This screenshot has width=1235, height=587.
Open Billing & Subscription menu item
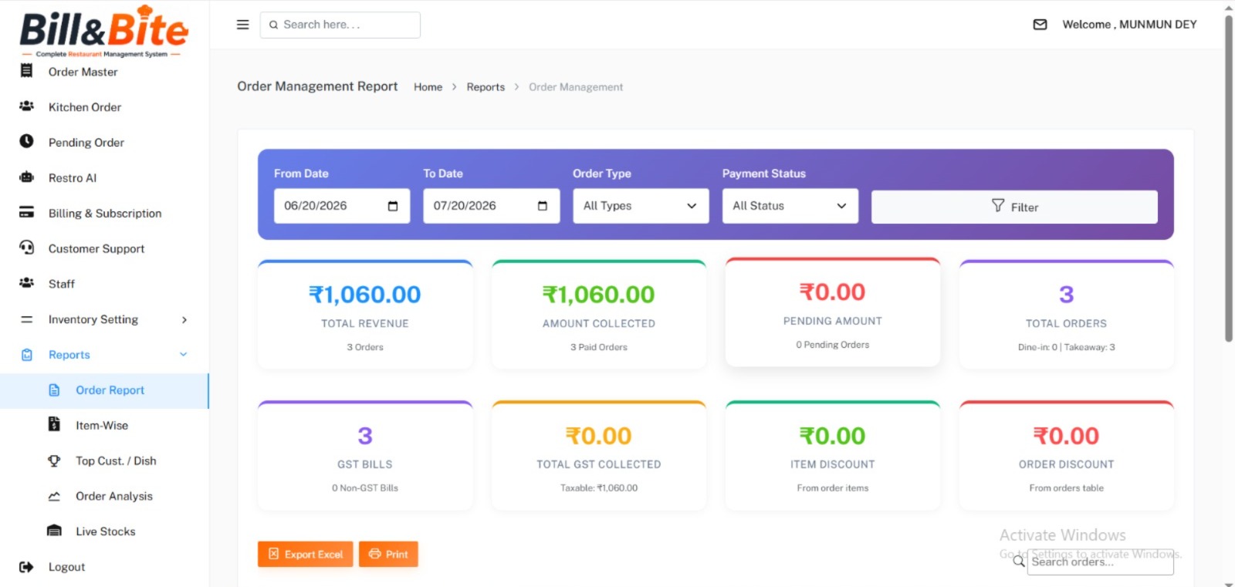tap(104, 214)
